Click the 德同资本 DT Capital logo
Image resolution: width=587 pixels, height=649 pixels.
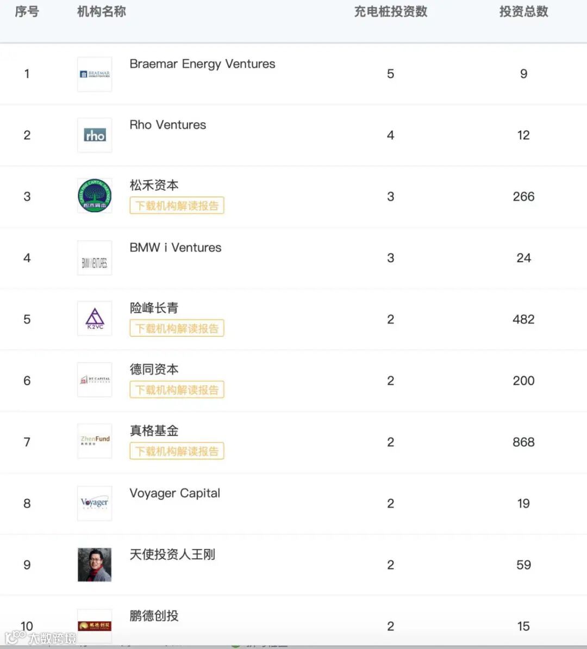click(95, 380)
